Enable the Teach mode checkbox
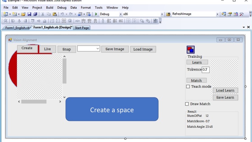Image resolution: width=252 pixels, height=142 pixels. tap(188, 87)
